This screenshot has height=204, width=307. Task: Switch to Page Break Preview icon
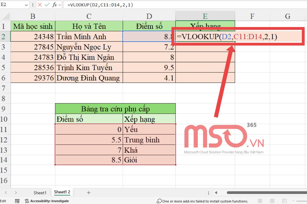pyautogui.click(x=284, y=201)
